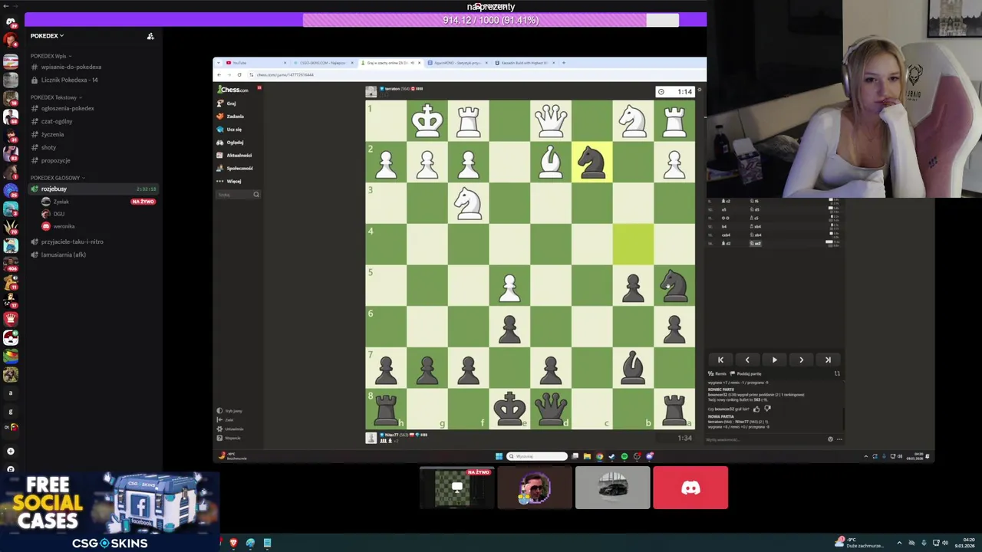Screen dimensions: 982x552
Task: Open Zadania puzzles in Chess.com sidebar
Action: pyautogui.click(x=234, y=117)
